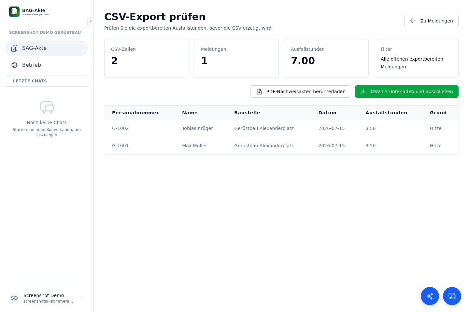This screenshot has height=313, width=469.
Task: Open the sparkle AI assistant button
Action: 430,296
